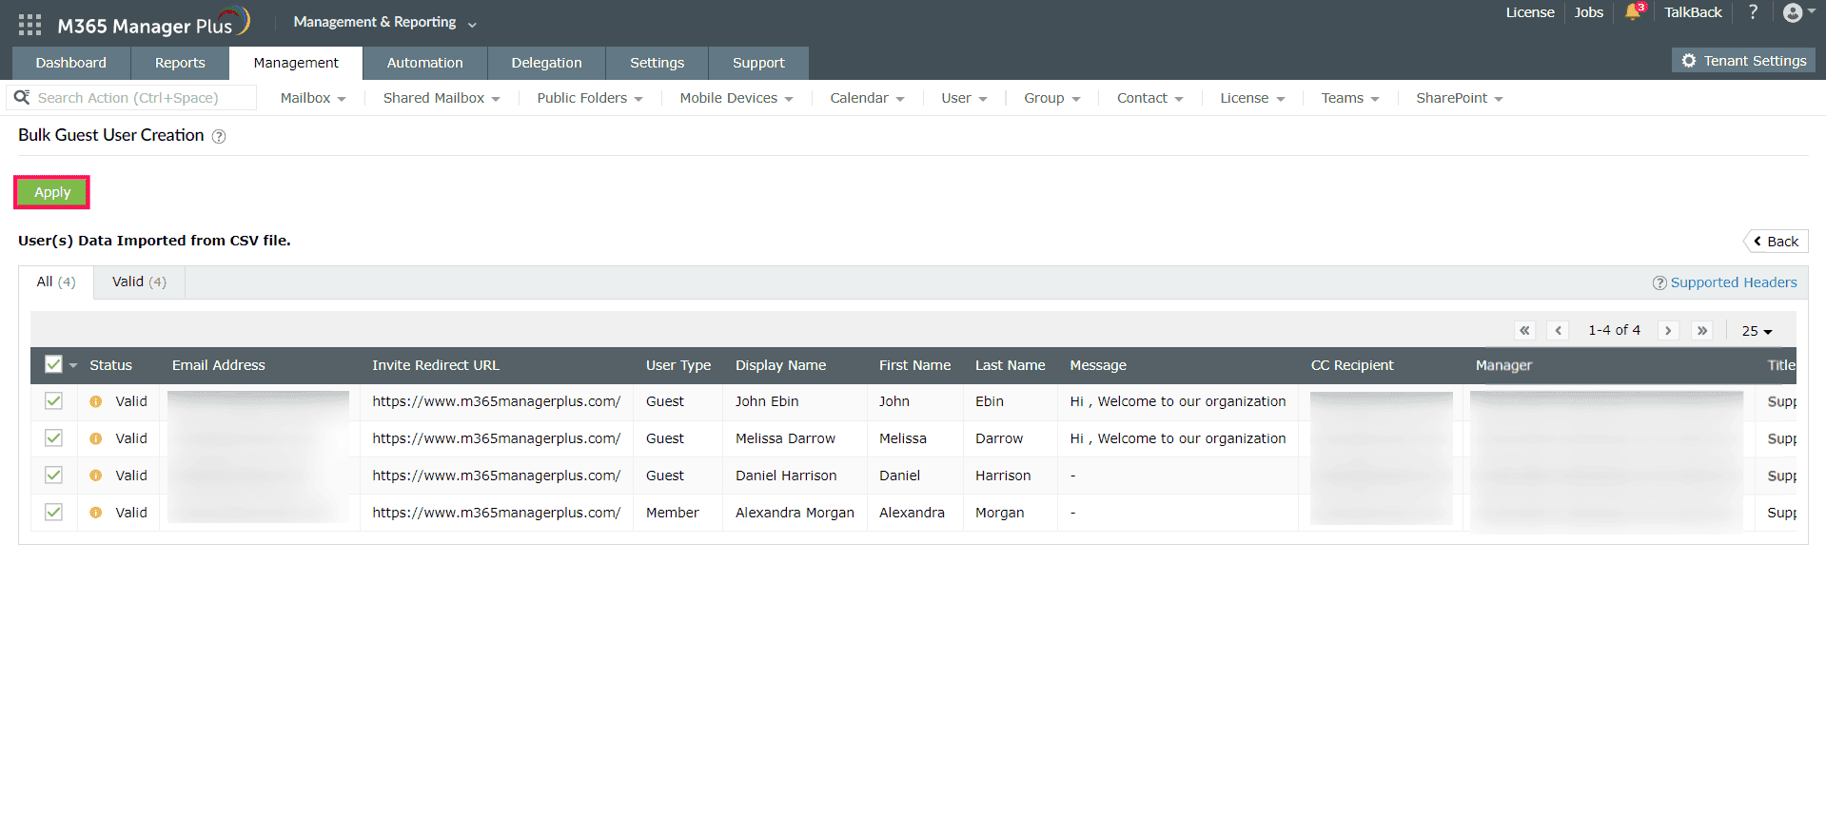The image size is (1826, 816).
Task: Open the Calendar dropdown menu
Action: (867, 98)
